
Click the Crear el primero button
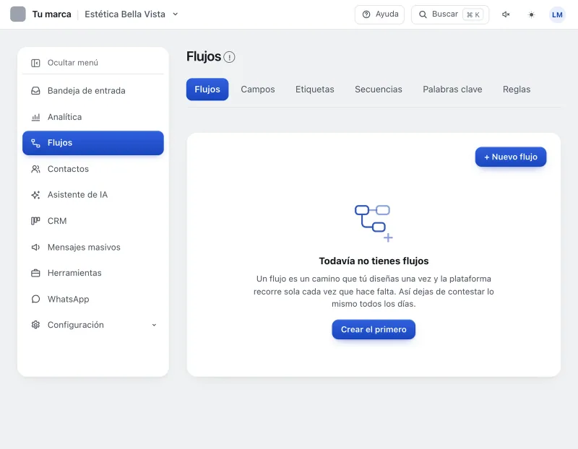tap(374, 329)
